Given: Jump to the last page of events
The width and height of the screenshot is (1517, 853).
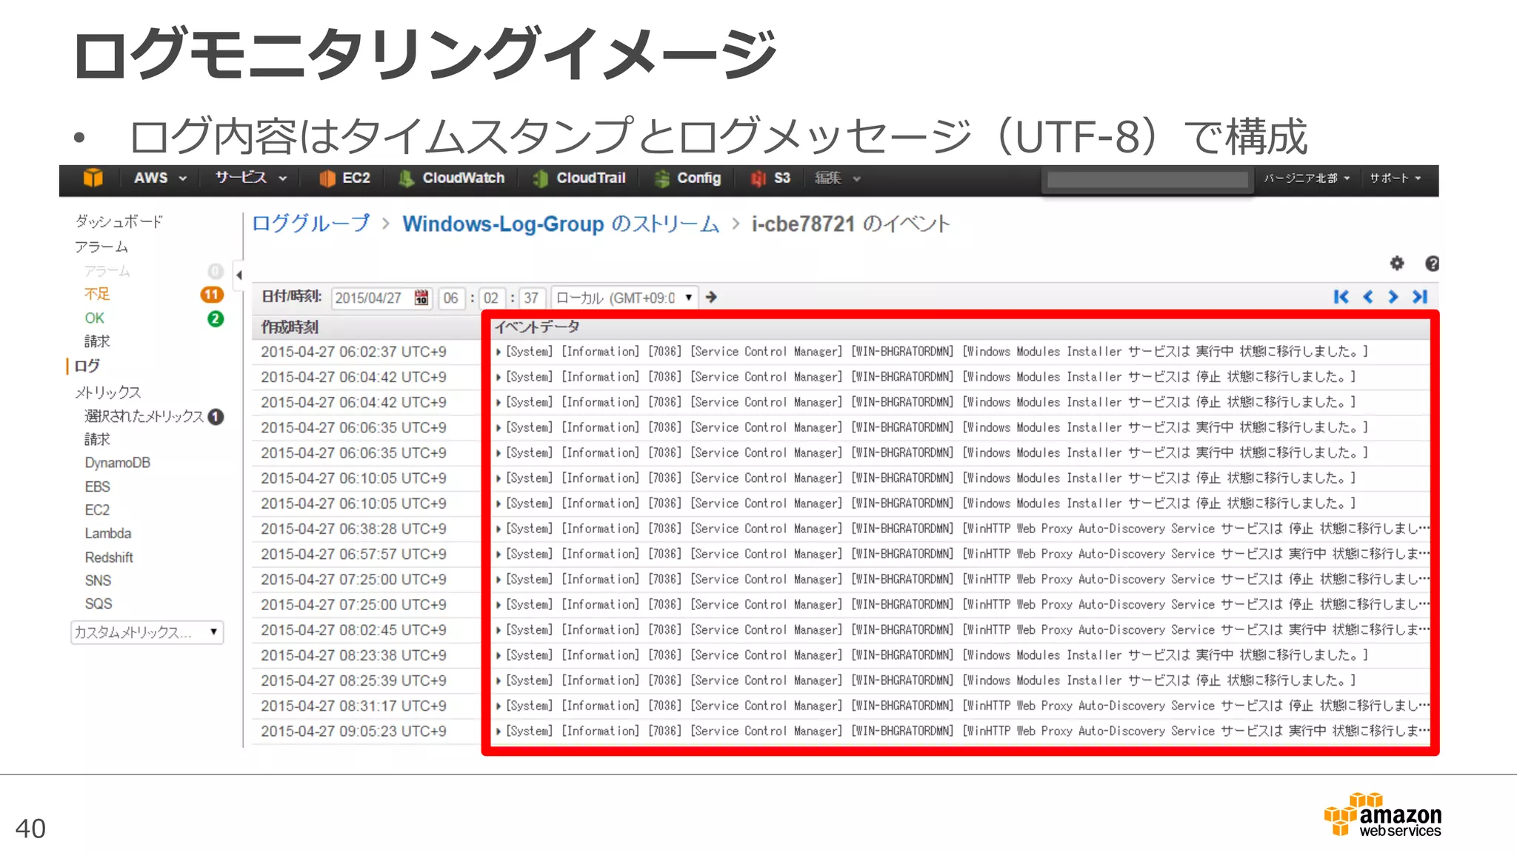Looking at the screenshot, I should pyautogui.click(x=1420, y=297).
